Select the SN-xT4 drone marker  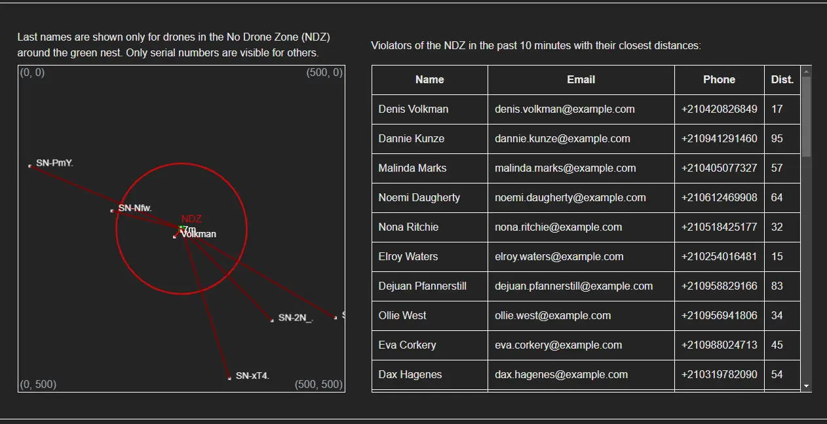(x=229, y=378)
